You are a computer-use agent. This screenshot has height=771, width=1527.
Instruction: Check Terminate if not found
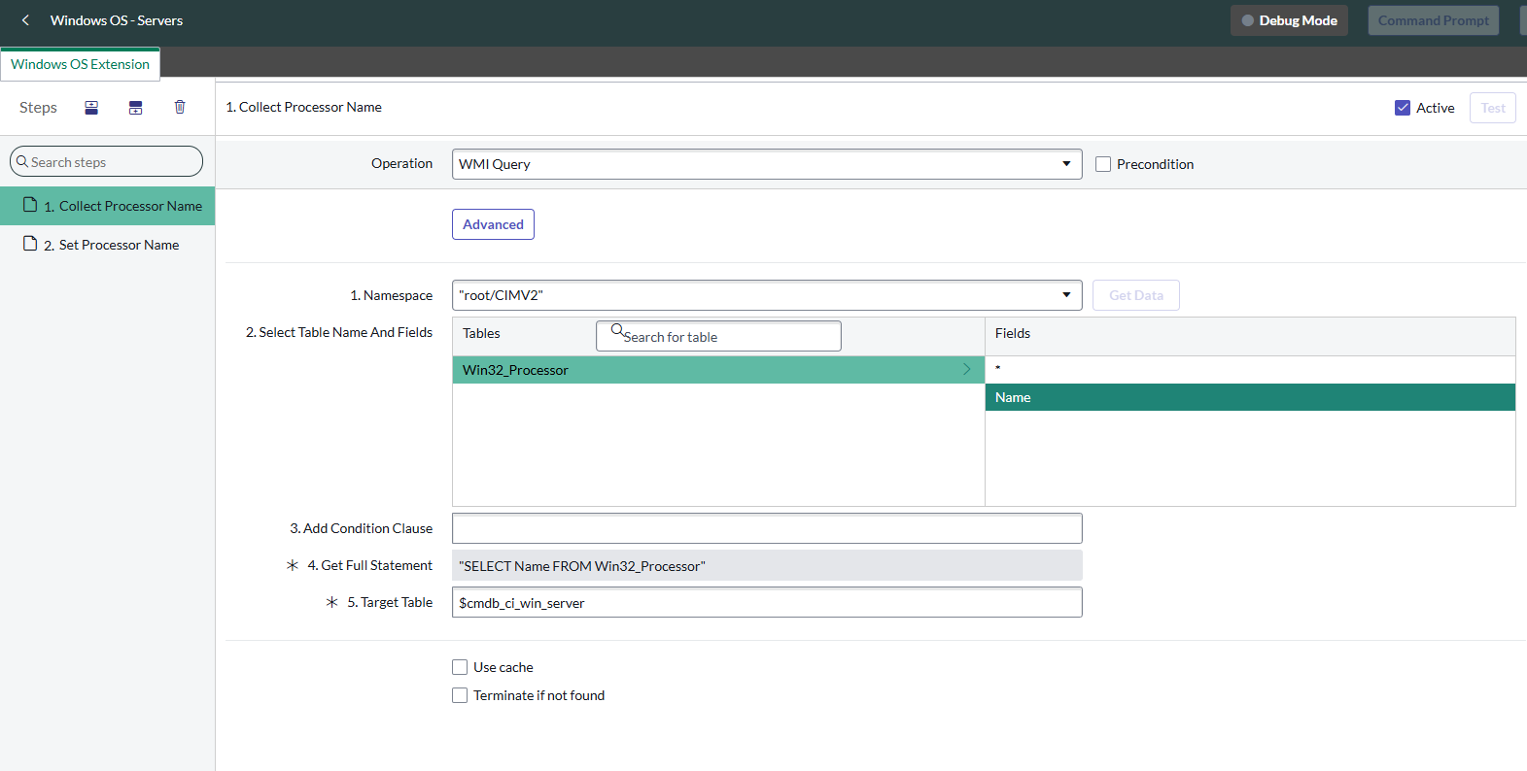coord(460,695)
